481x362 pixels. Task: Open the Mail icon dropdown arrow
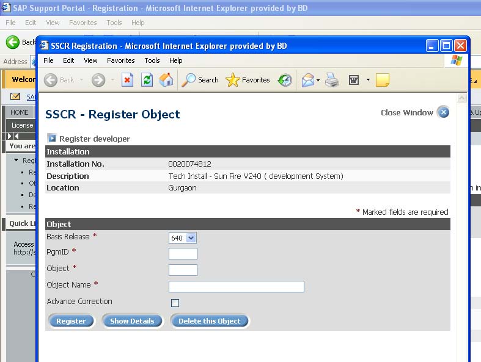tap(318, 81)
